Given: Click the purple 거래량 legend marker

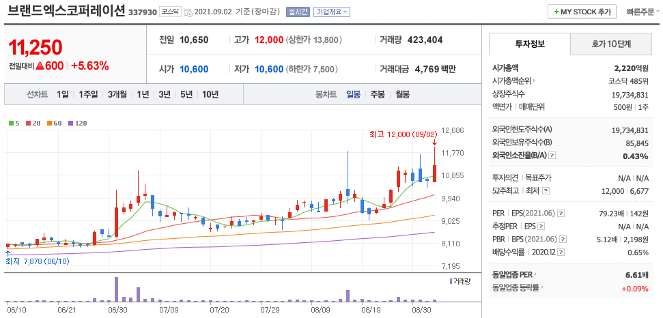Looking at the screenshot, I should [x=451, y=281].
